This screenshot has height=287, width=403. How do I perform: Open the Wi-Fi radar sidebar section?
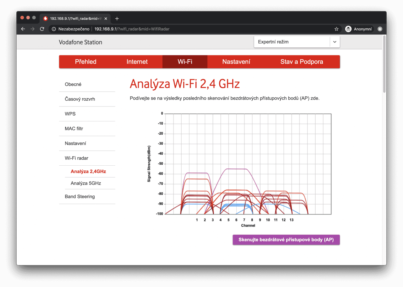click(x=77, y=158)
